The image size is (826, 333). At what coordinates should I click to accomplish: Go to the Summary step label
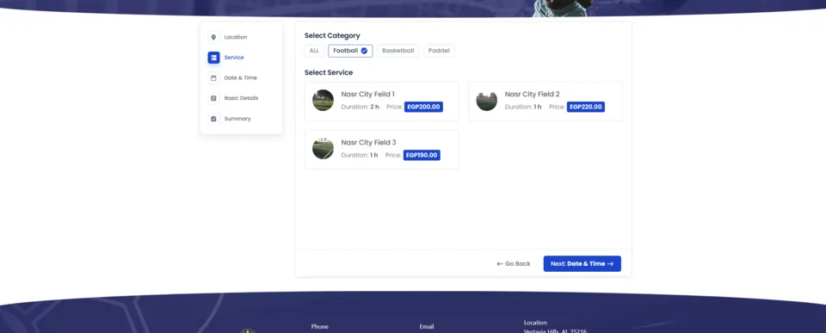[237, 119]
